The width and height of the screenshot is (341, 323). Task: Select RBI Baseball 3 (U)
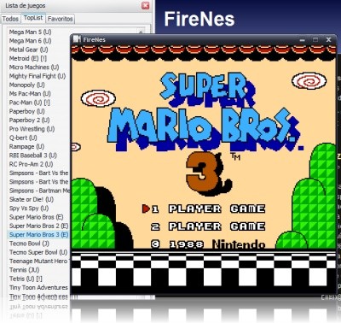pos(33,156)
